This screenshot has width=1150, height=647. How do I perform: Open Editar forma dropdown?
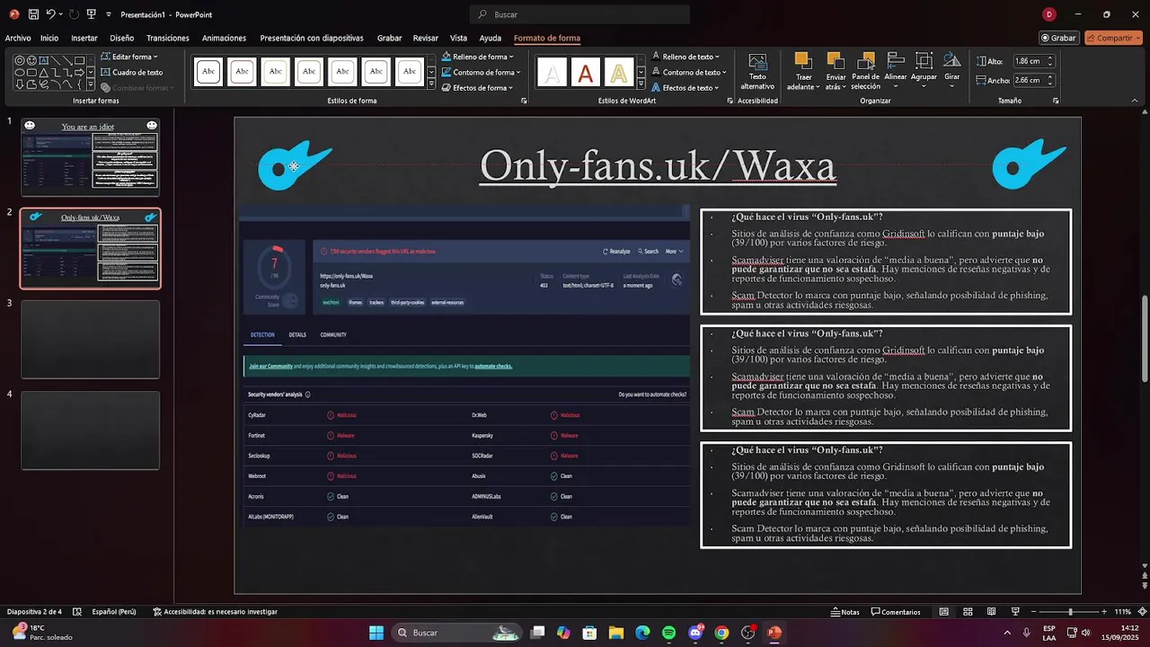point(128,57)
